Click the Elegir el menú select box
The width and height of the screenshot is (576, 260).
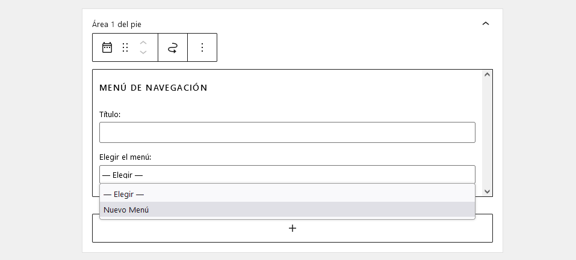(x=287, y=175)
